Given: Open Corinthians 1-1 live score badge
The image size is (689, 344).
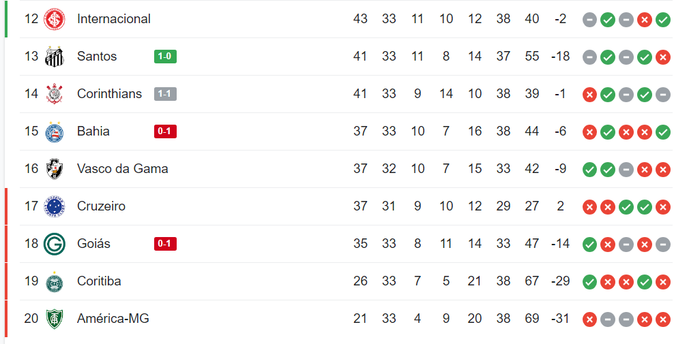Looking at the screenshot, I should tap(165, 94).
